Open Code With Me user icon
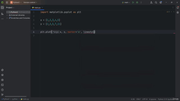 tap(151, 3)
